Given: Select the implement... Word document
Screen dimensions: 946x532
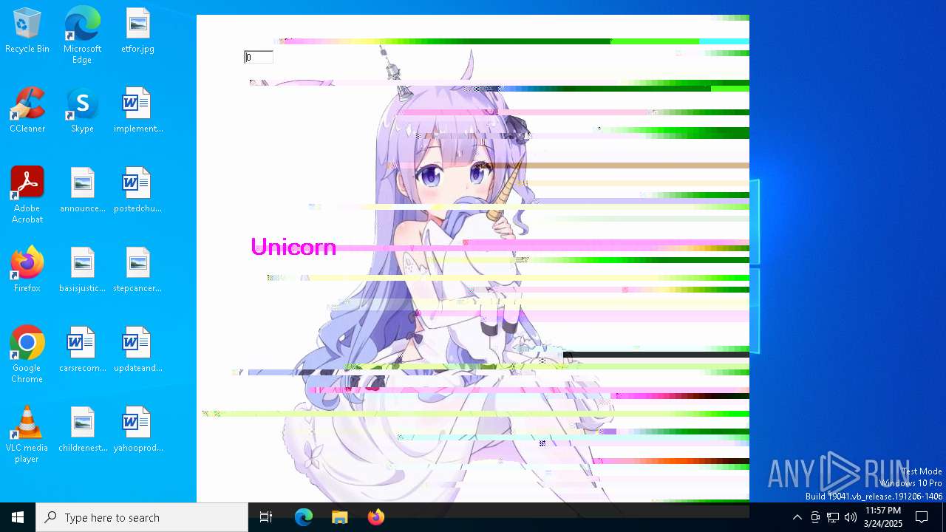Looking at the screenshot, I should click(x=137, y=111).
